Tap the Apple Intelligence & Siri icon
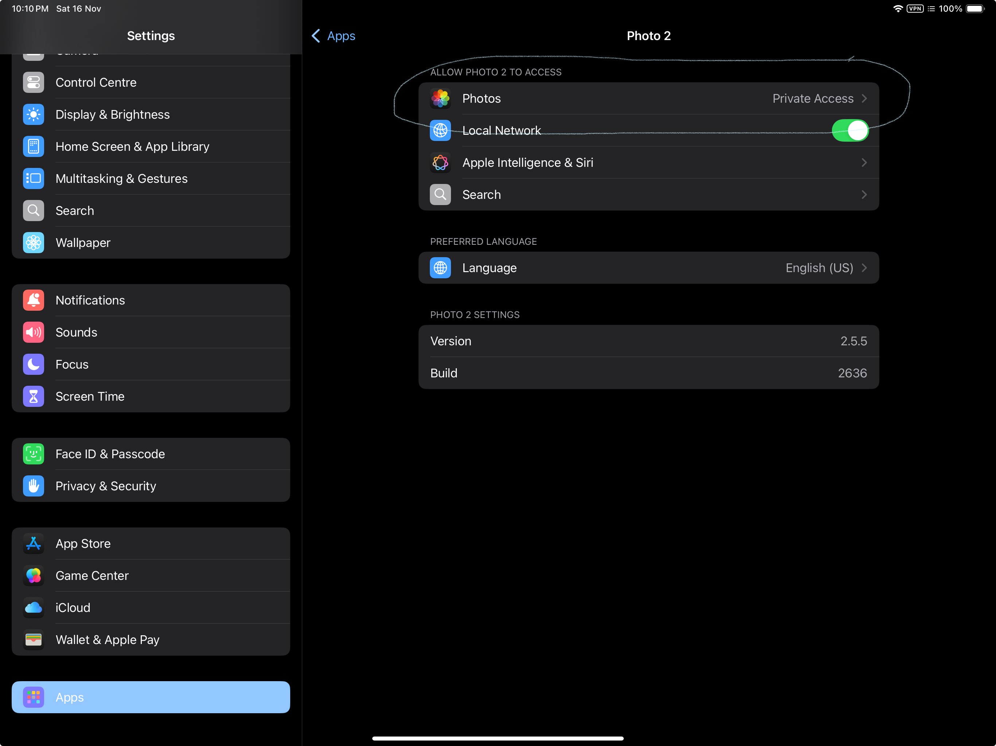 click(x=440, y=162)
